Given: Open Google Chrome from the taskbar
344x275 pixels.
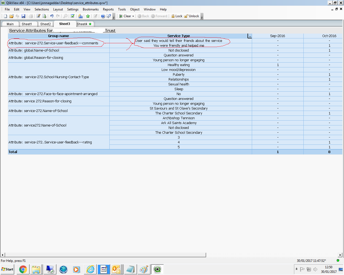Looking at the screenshot, I should 23,269.
